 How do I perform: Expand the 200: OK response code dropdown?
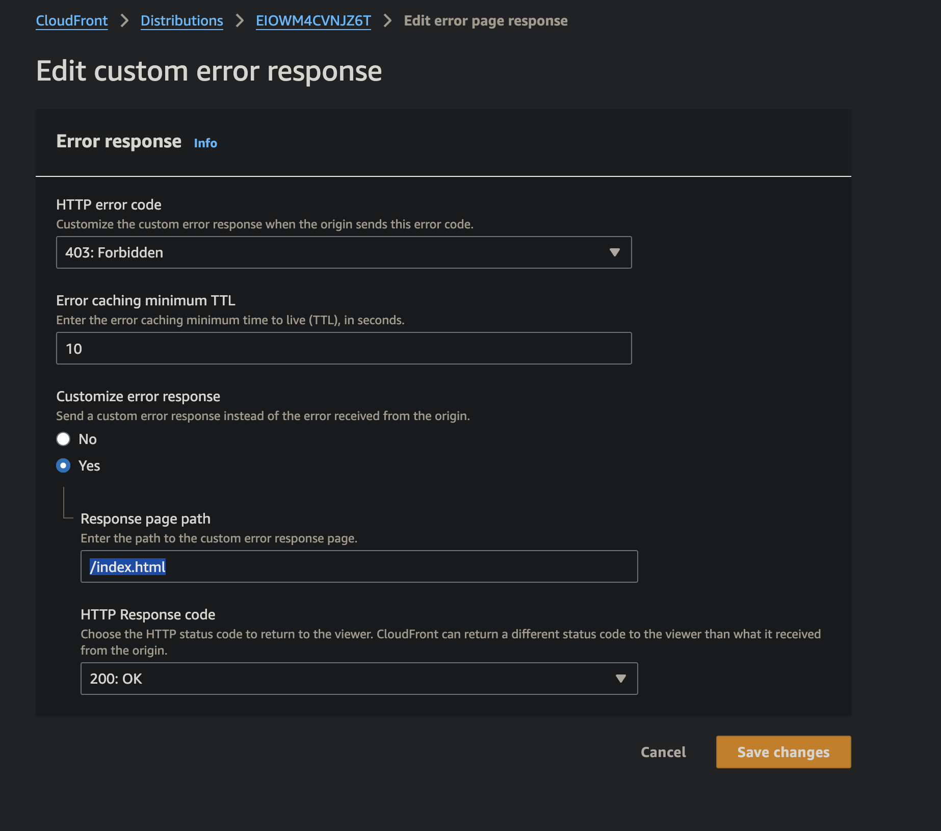[x=358, y=679]
